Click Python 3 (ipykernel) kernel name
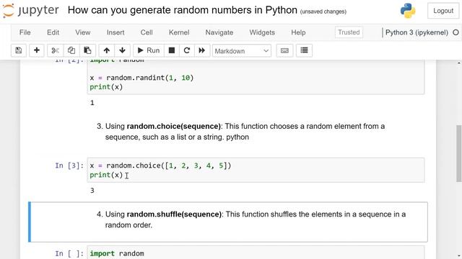462x259 pixels. click(417, 32)
